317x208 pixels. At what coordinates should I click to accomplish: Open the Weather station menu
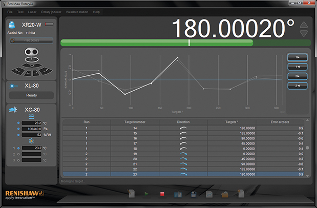click(x=77, y=11)
